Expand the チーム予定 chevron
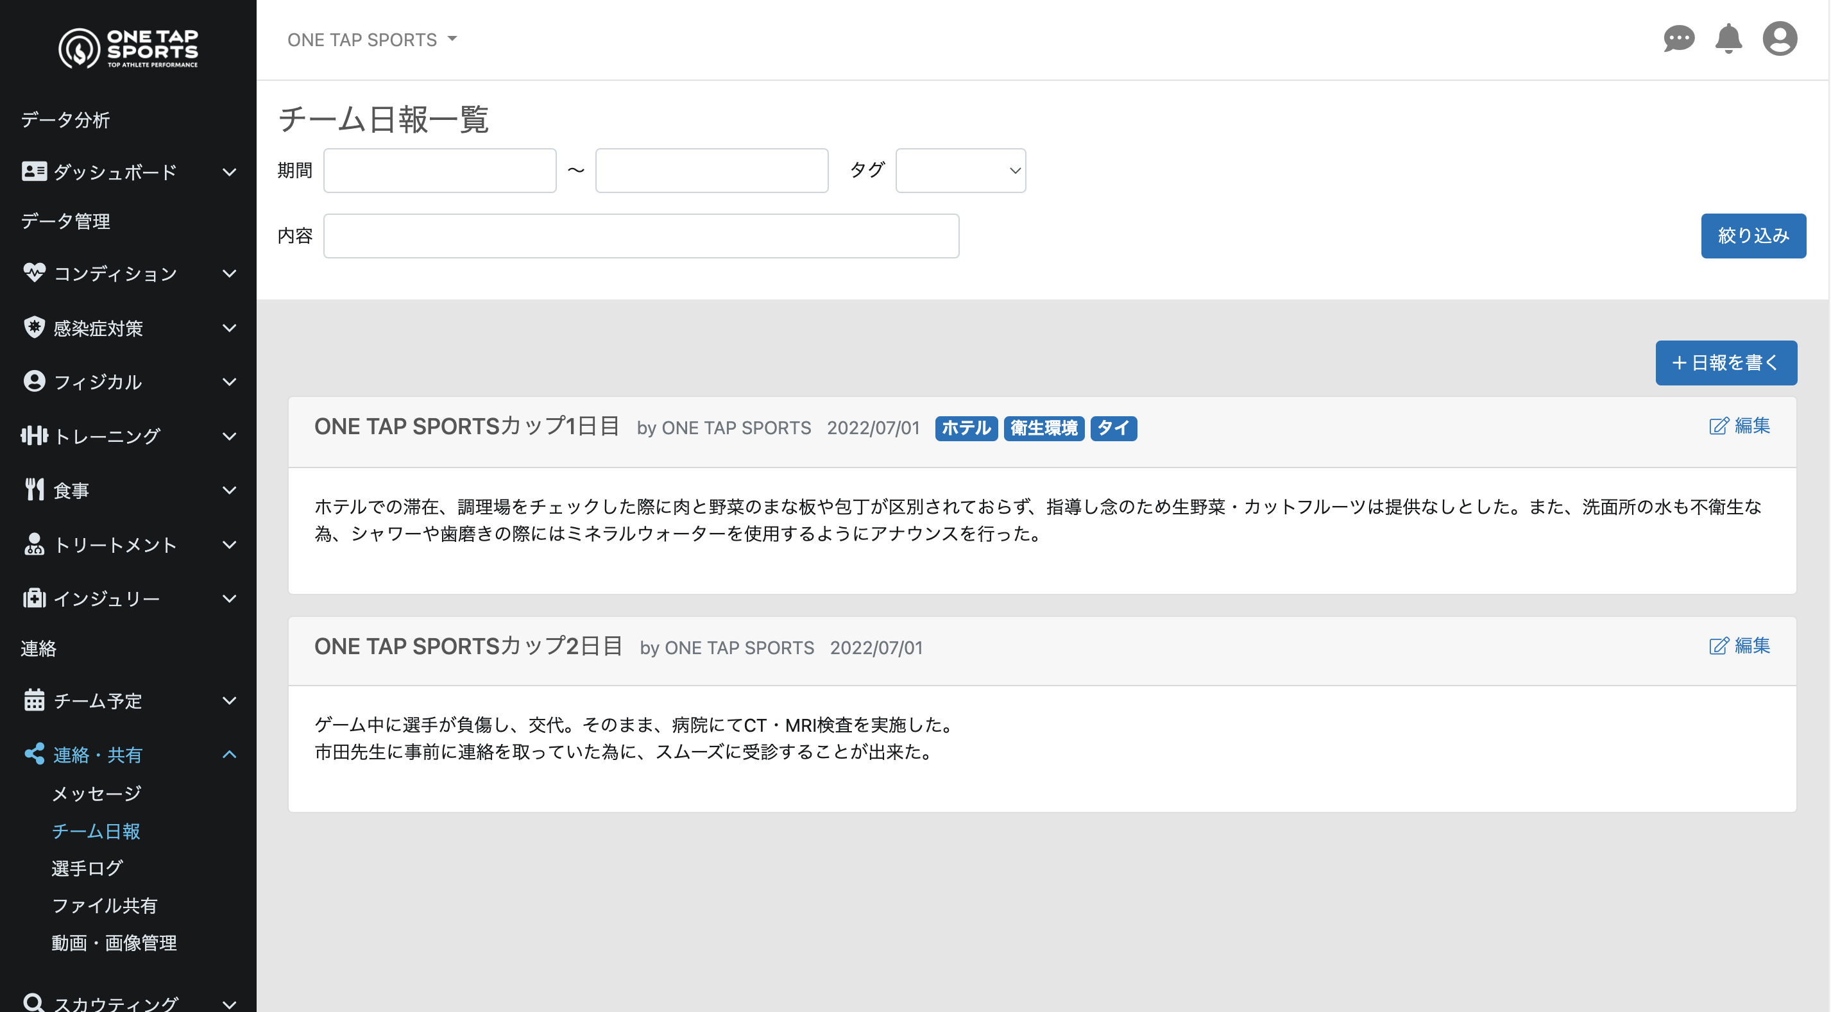This screenshot has height=1012, width=1831. (x=230, y=701)
